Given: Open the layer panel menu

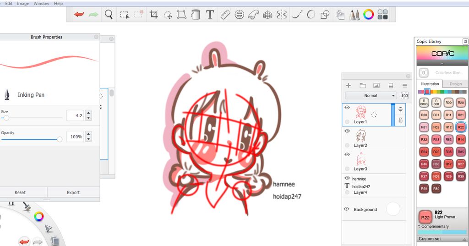Looking at the screenshot, I should click(405, 86).
